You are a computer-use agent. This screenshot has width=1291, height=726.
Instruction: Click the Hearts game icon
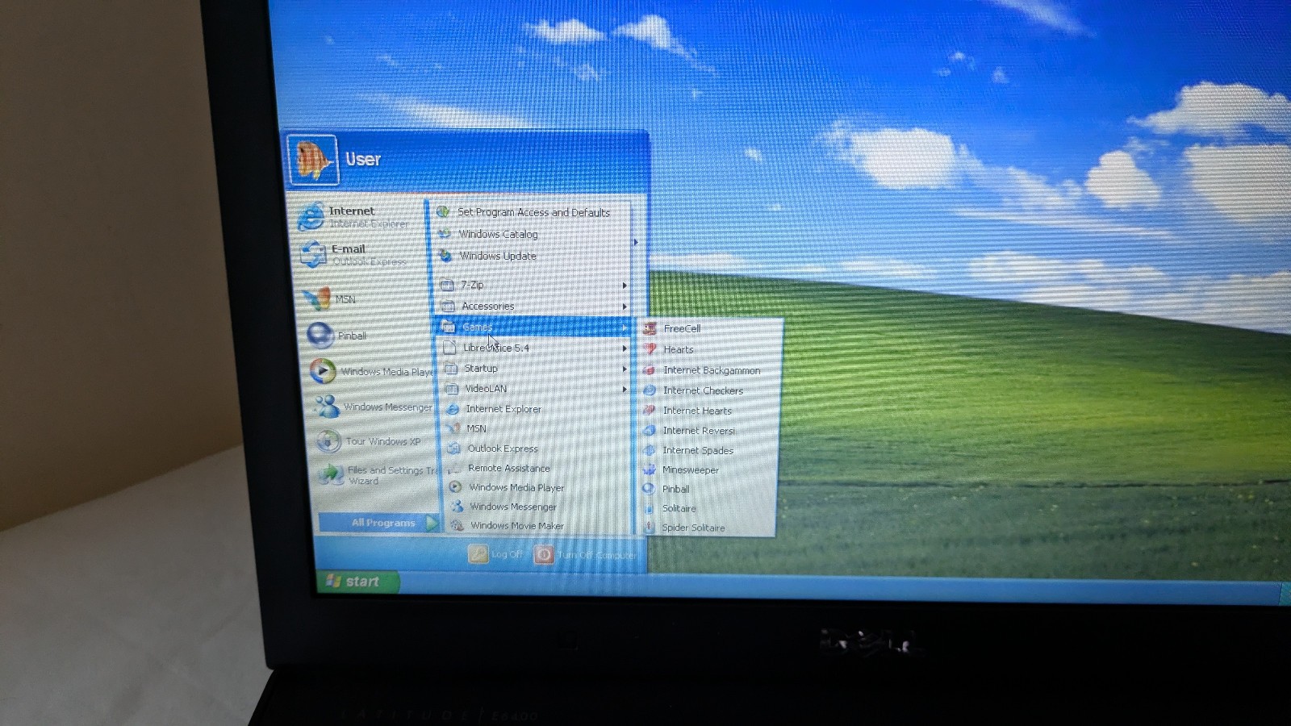tap(650, 349)
